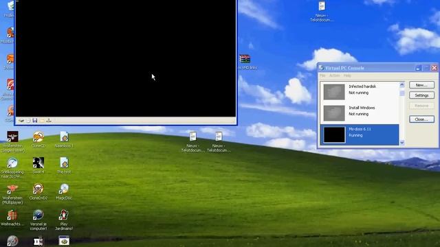Open the Help menu in Virtual PC Console

coord(347,75)
